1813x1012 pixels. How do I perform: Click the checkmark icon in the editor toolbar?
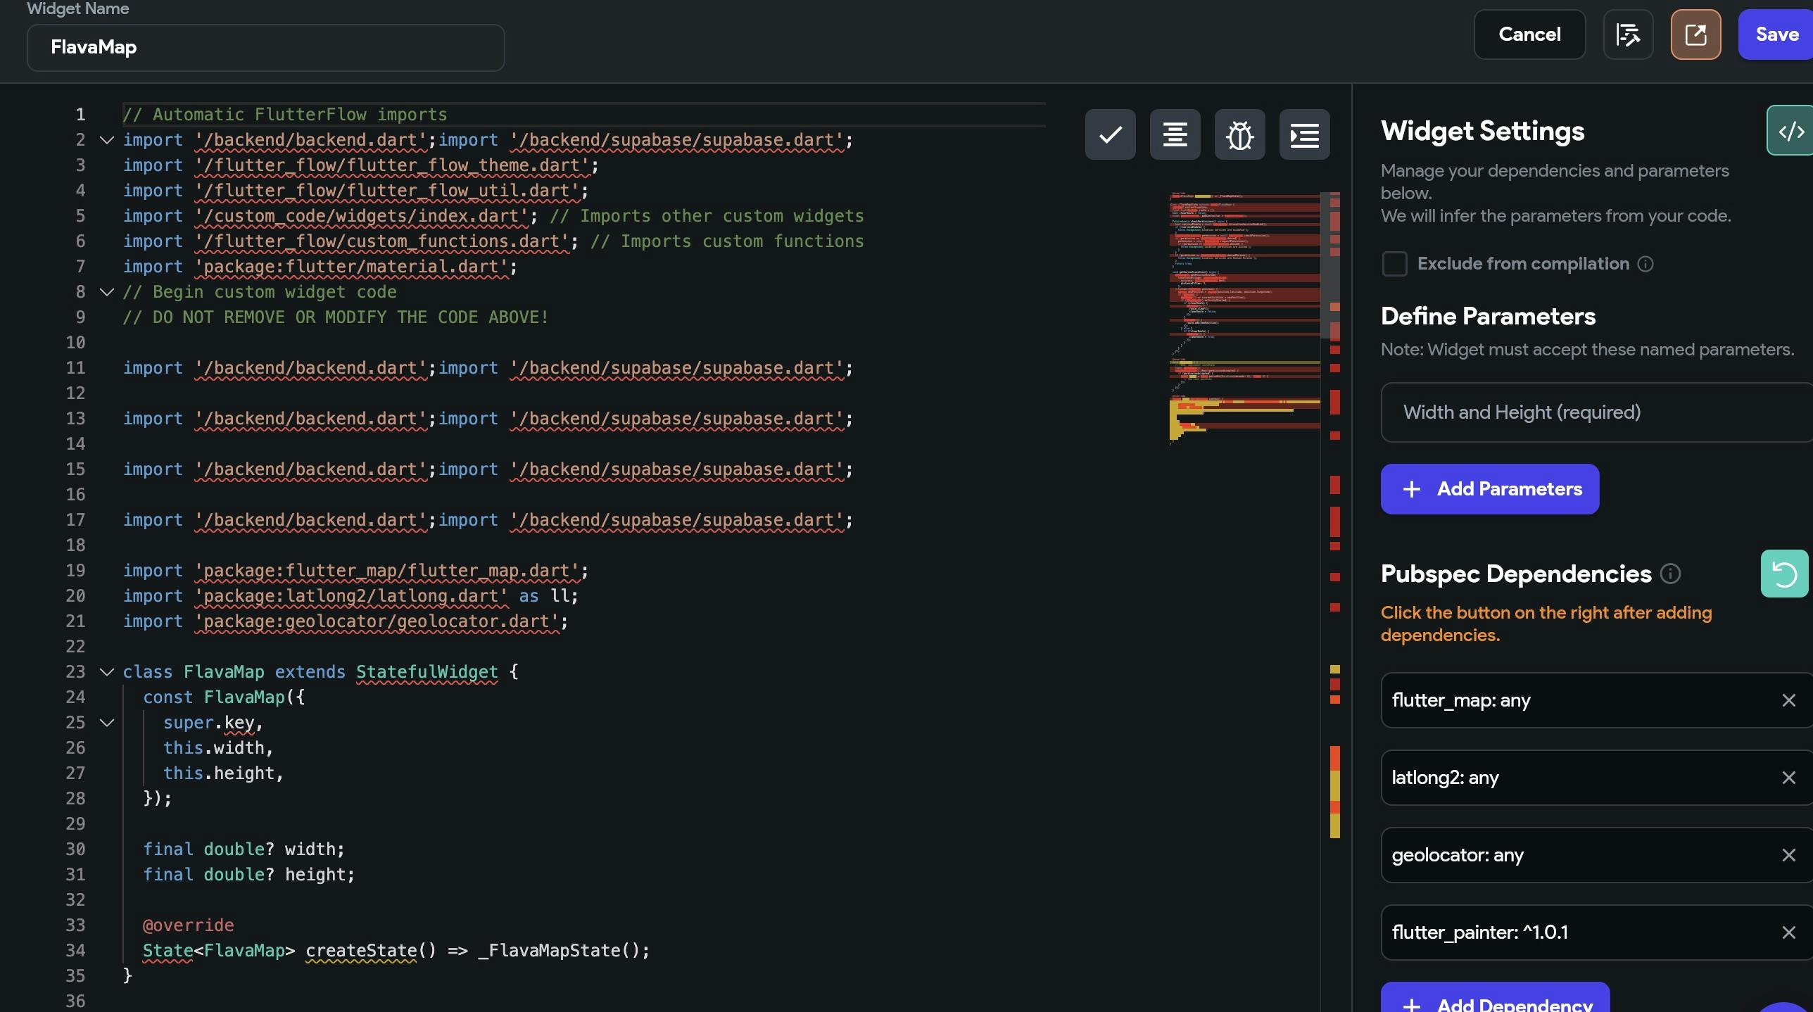pyautogui.click(x=1110, y=134)
